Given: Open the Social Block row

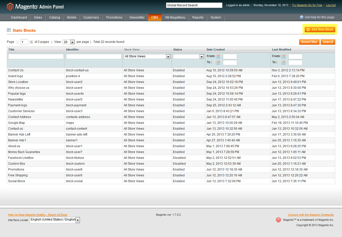Looking at the screenshot, I should point(171,181).
